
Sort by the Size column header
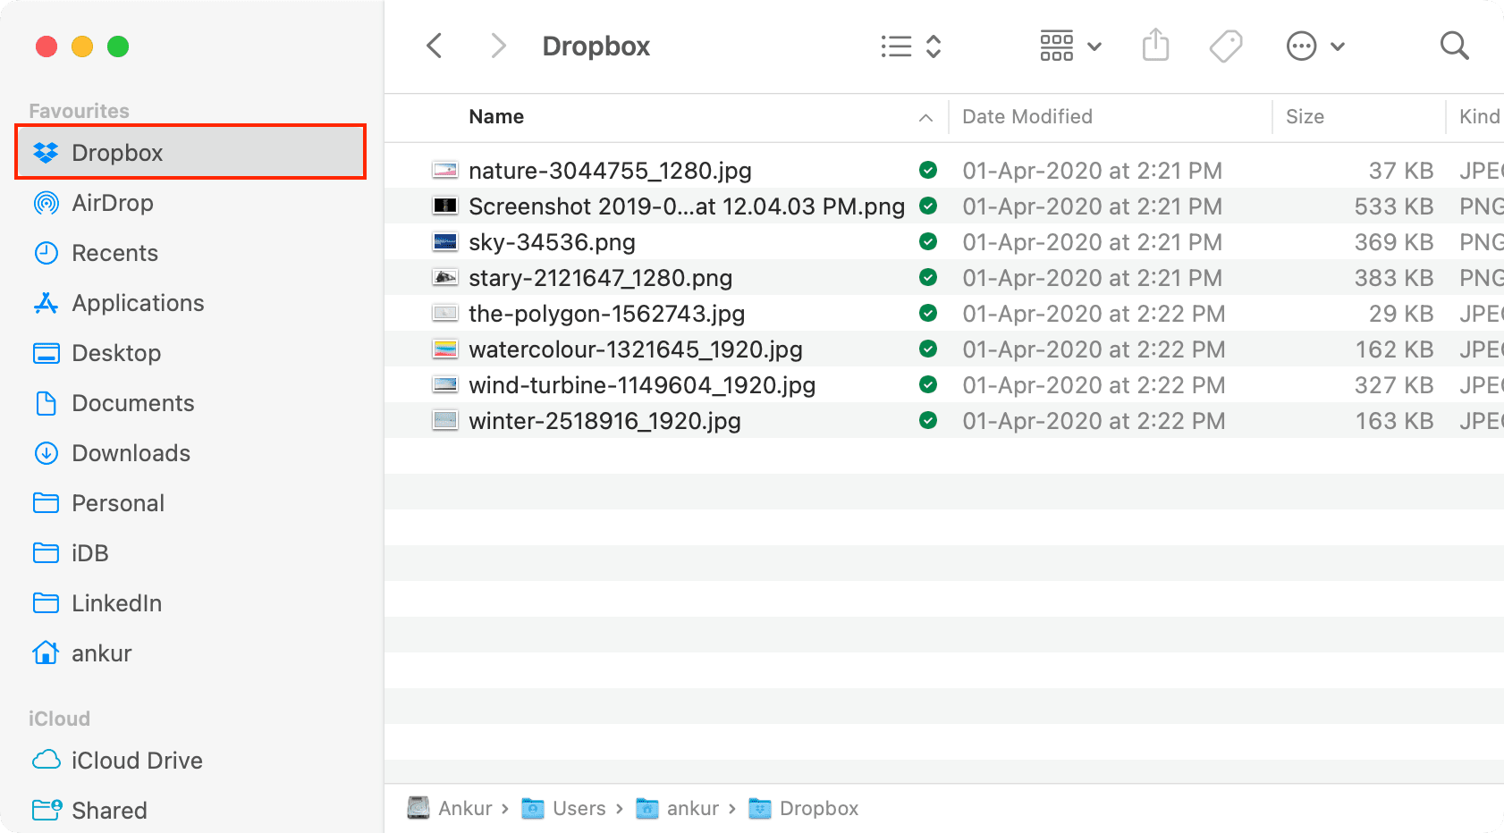coord(1305,117)
